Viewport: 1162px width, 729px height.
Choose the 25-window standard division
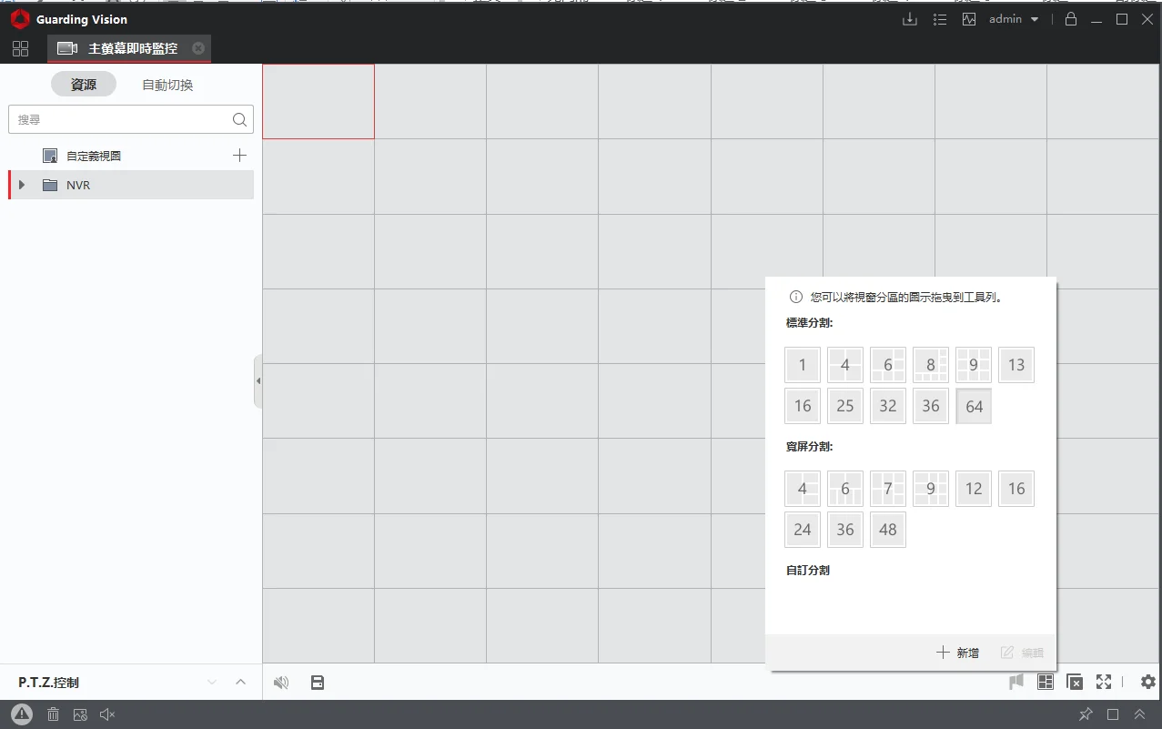click(844, 406)
